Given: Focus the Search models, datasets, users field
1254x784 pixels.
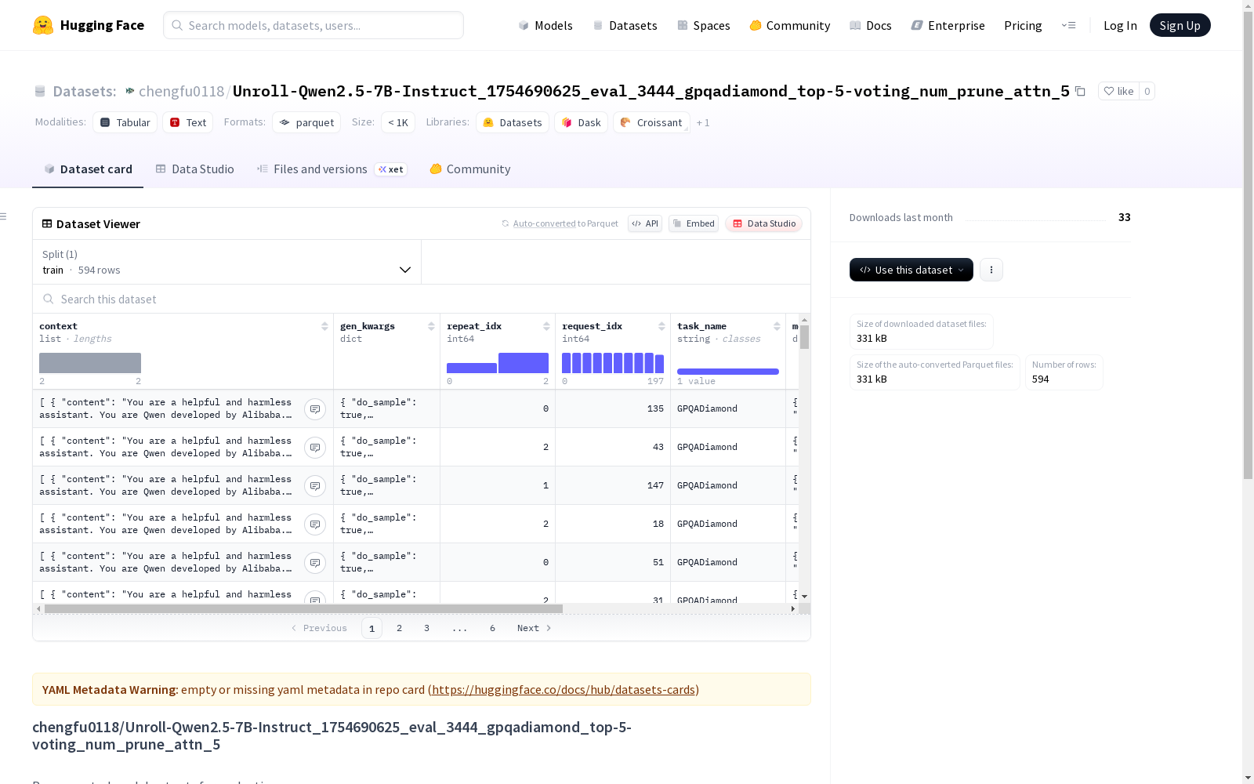Looking at the screenshot, I should tap(313, 25).
